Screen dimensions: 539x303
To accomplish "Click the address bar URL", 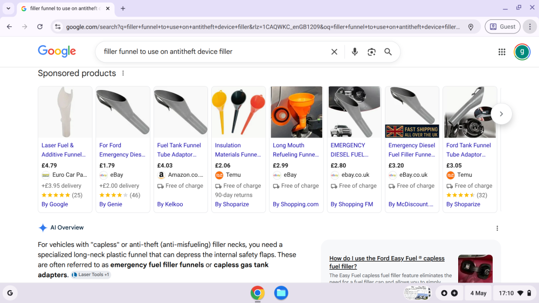I will point(263,27).
